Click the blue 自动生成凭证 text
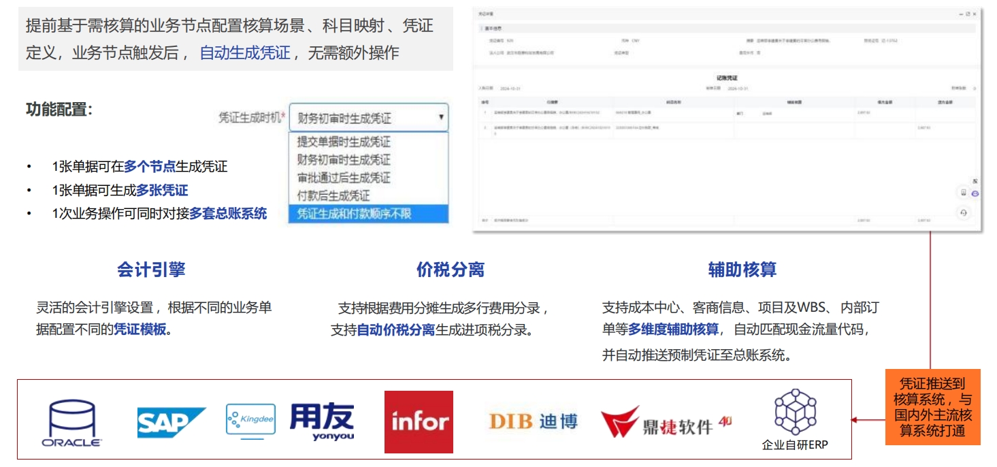The width and height of the screenshot is (997, 467). click(x=245, y=52)
